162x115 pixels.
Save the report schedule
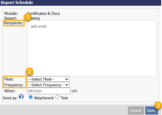click(151, 110)
